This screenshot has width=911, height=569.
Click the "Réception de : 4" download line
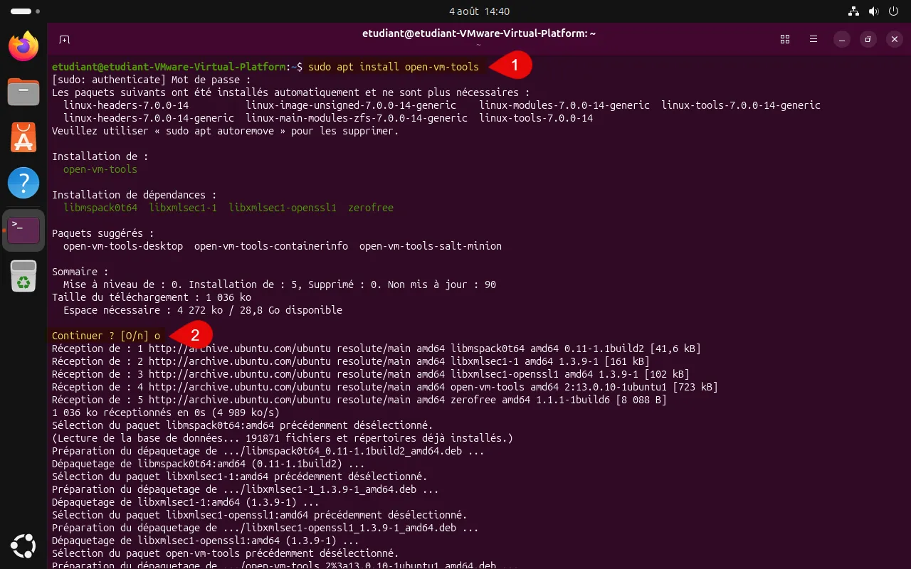point(385,387)
